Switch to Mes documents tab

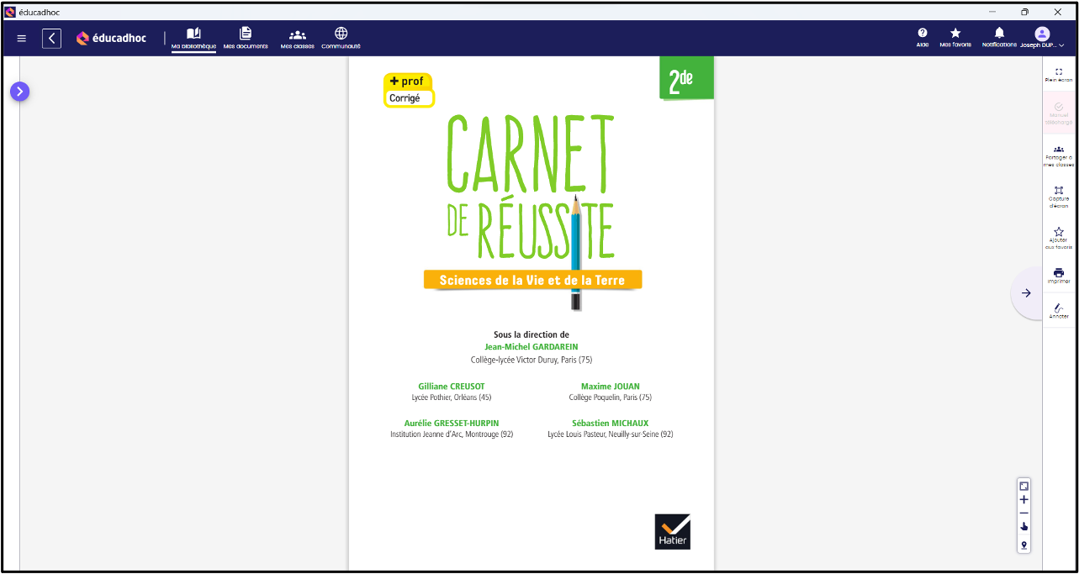click(x=246, y=37)
